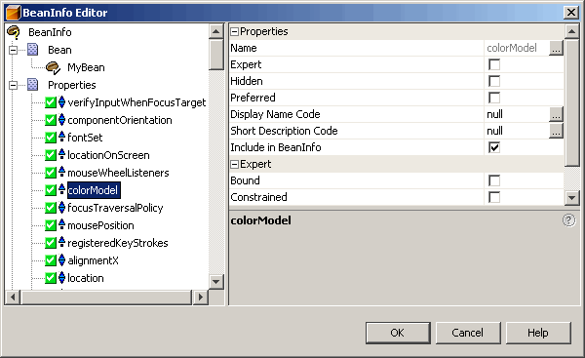585x358 pixels.
Task: Click the Cancel button
Action: (x=468, y=333)
